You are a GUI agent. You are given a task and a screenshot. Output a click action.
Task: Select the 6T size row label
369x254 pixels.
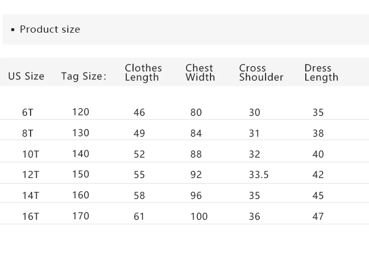tap(28, 112)
